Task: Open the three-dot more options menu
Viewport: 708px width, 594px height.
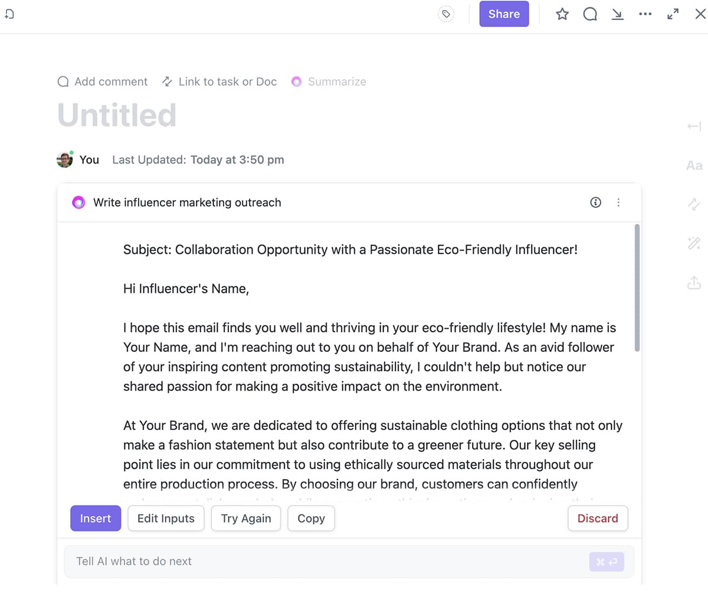Action: point(645,14)
